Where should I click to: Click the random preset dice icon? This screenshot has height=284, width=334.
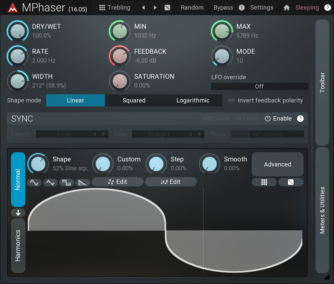167,8
